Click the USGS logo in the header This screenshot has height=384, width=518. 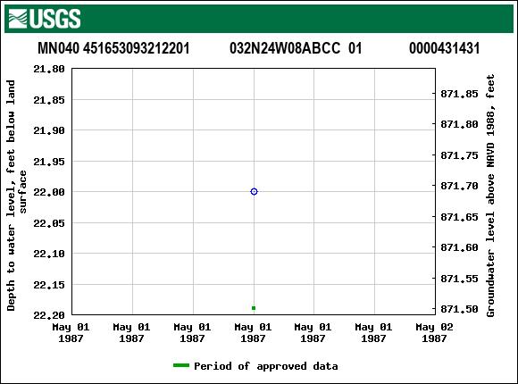(x=45, y=19)
